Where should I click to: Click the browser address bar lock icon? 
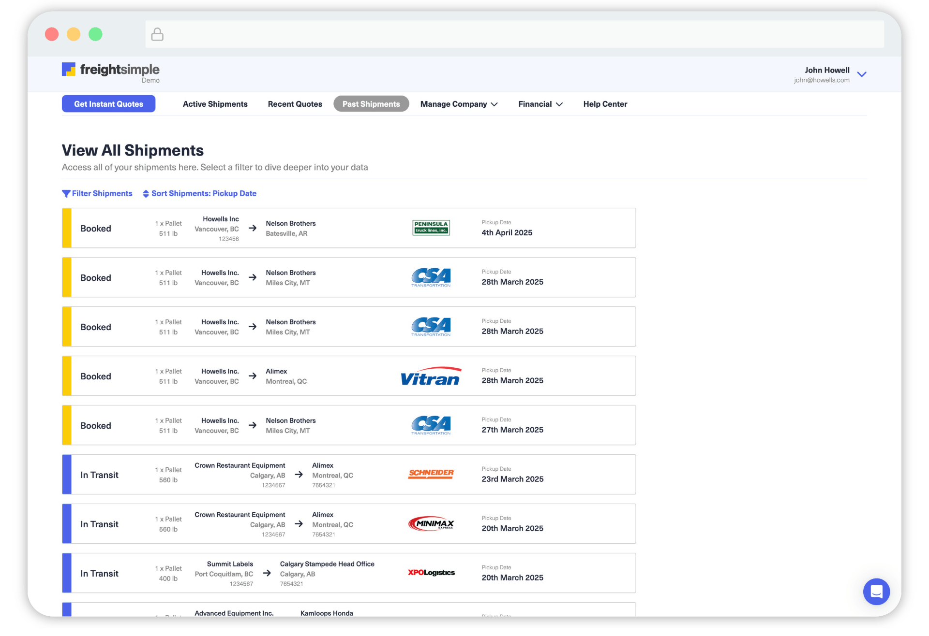coord(157,34)
